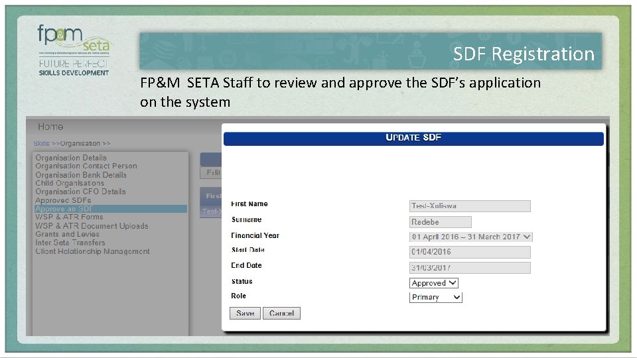This screenshot has height=358, width=637.
Task: Expand the Financial Year dropdown
Action: coord(471,237)
